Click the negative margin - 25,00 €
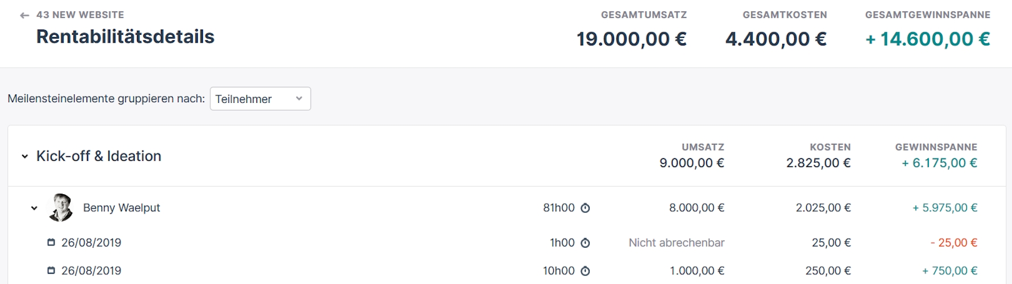The height and width of the screenshot is (284, 1012). tap(953, 243)
